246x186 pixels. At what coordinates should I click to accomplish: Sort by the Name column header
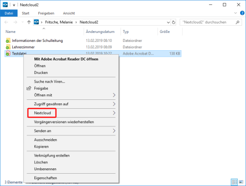pos(10,31)
